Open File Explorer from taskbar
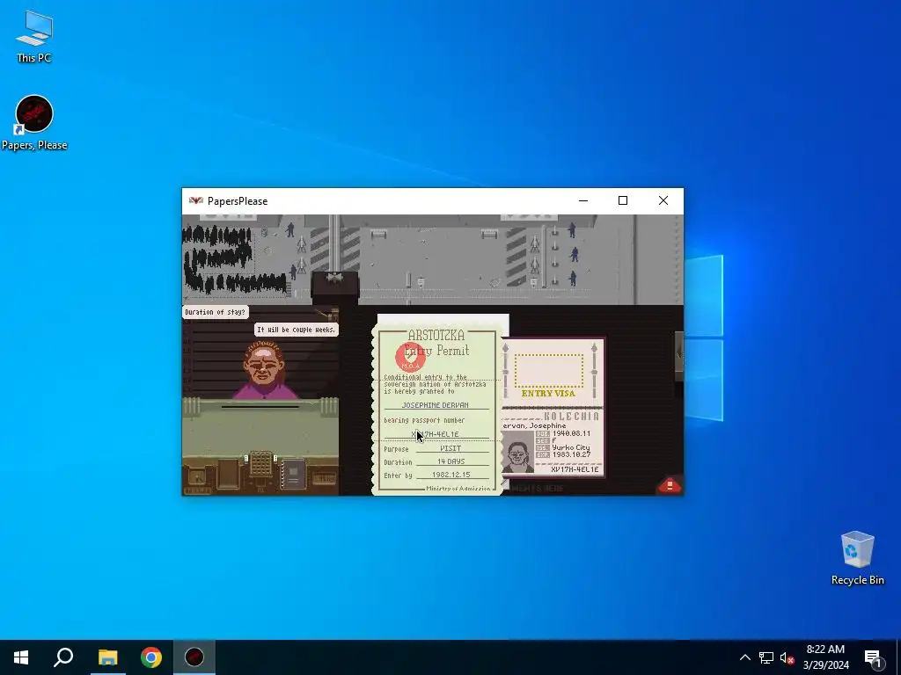The width and height of the screenshot is (901, 675). click(x=107, y=657)
